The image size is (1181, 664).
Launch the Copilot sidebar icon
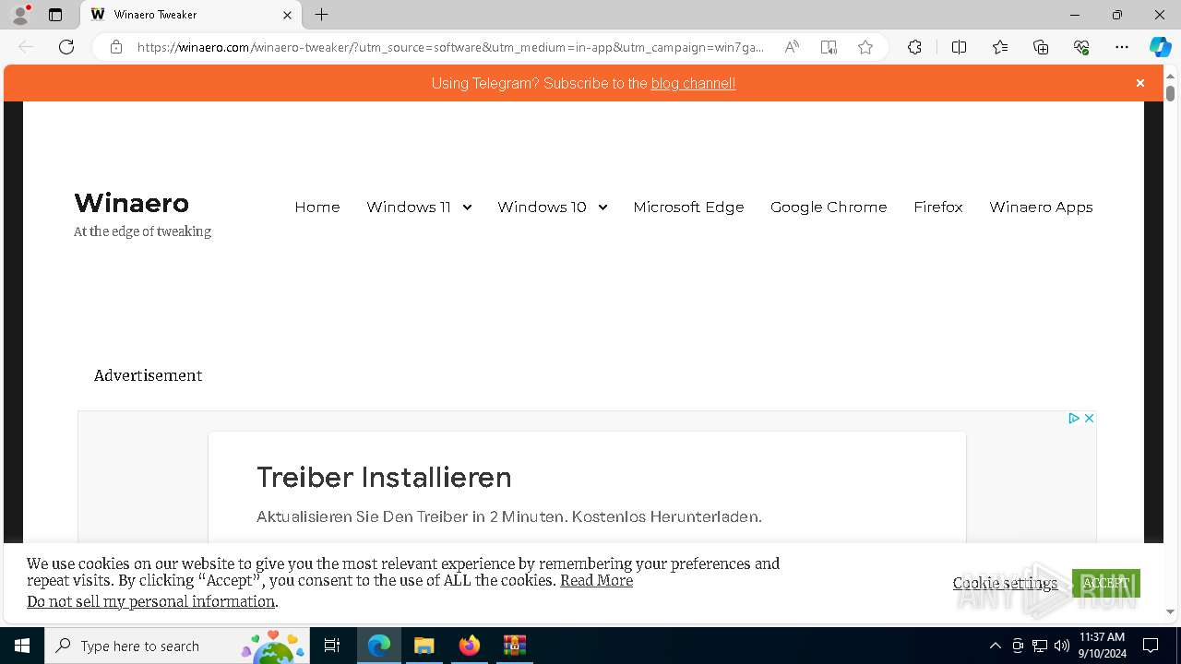[x=1160, y=47]
